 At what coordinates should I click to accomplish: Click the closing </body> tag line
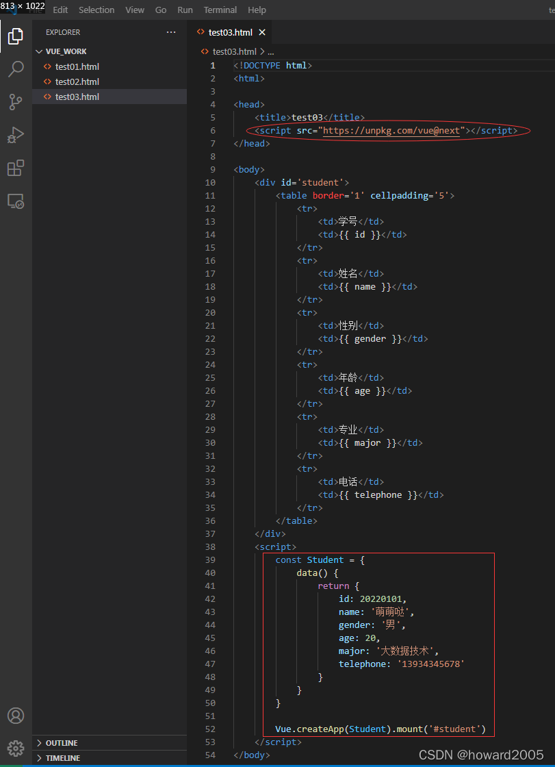(252, 755)
